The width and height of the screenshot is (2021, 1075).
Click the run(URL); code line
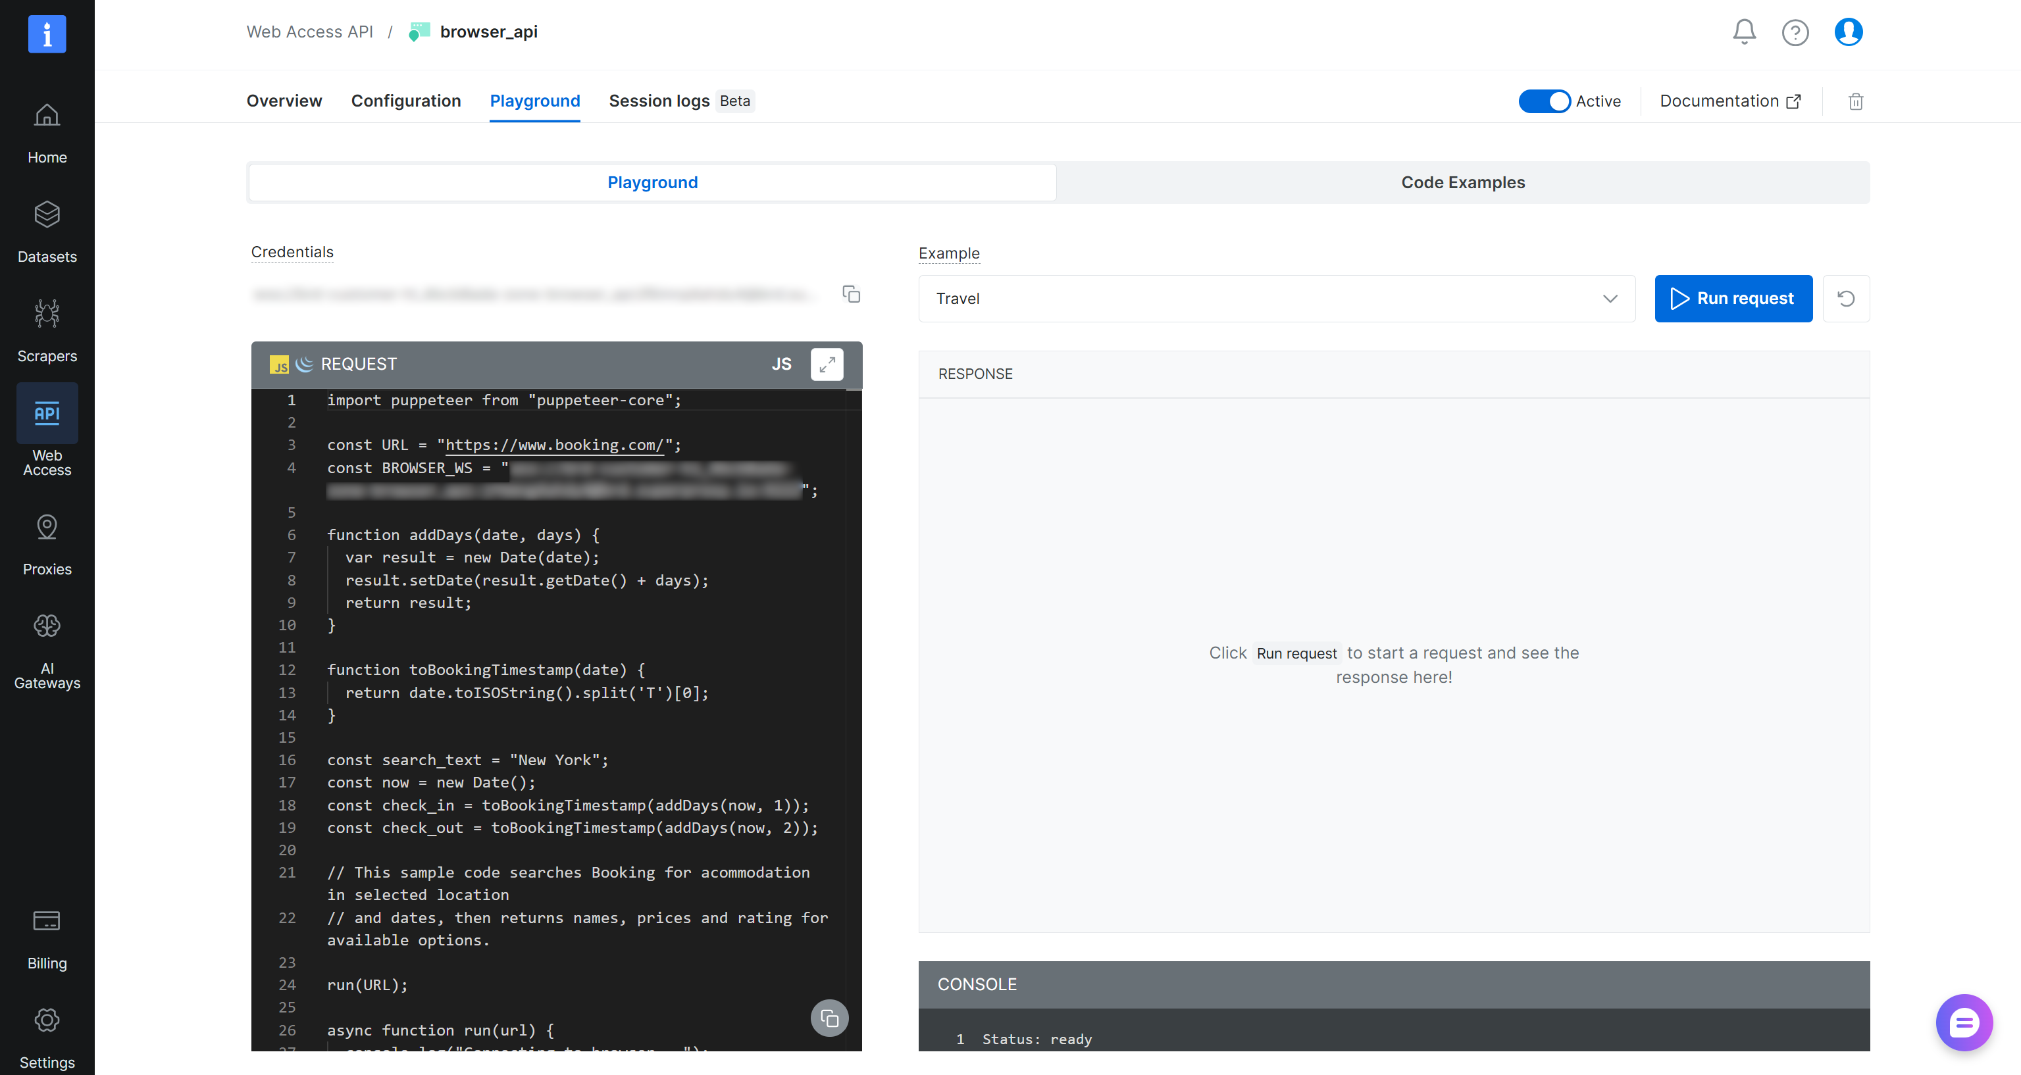click(x=367, y=985)
